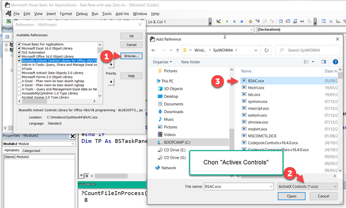This screenshot has width=346, height=208.
Task: Click the Quick Watch glasses icon
Action: tap(302, 21)
